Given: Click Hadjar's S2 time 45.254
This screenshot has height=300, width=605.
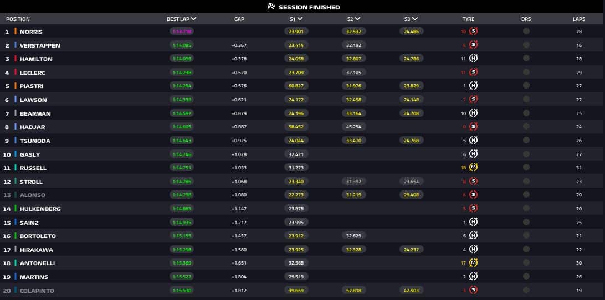Looking at the screenshot, I should tap(354, 127).
